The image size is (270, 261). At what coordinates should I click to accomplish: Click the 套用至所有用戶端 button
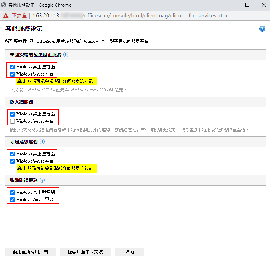(x=31, y=252)
